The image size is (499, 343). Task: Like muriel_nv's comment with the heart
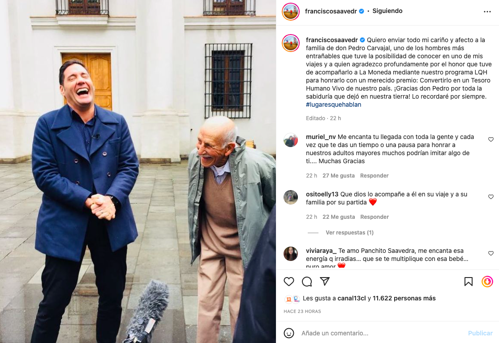491,139
